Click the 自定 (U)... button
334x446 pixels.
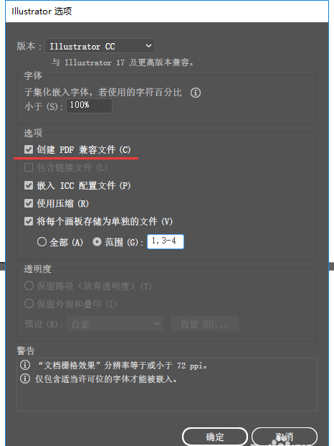(204, 324)
